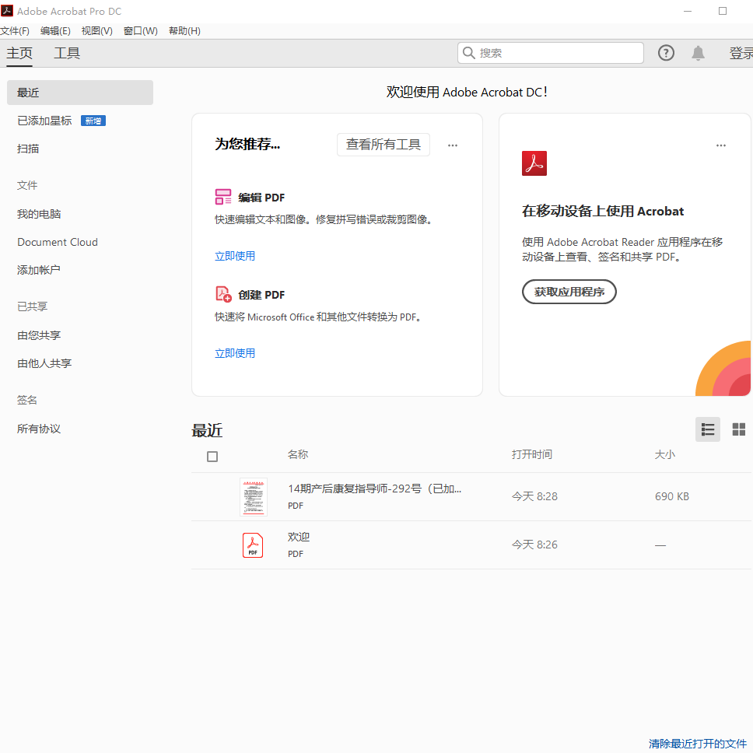Open more options on 为您推荐 card

[x=453, y=145]
